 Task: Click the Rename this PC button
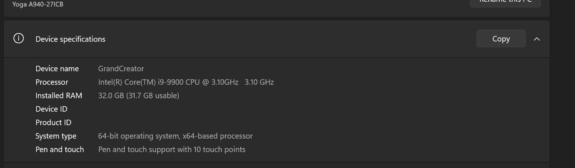[x=505, y=3]
